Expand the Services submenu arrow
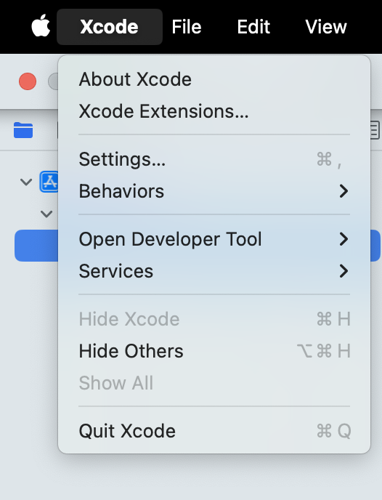The image size is (382, 500). [x=344, y=271]
